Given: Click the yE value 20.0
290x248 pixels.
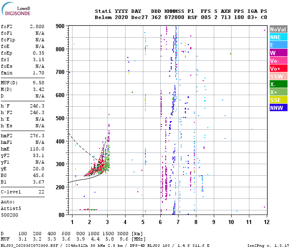Looking at the screenshot, I should 39,169.
